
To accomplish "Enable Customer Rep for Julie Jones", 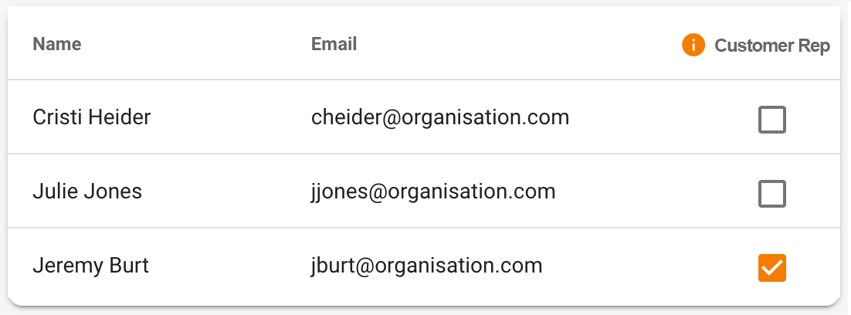I will point(771,194).
